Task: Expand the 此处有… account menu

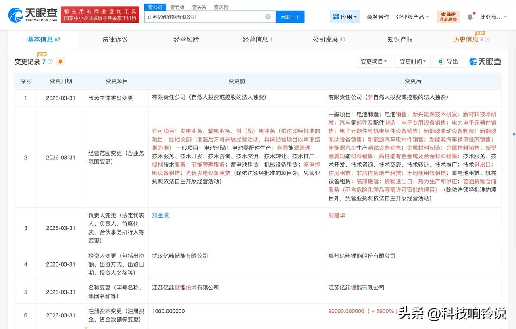Action: click(x=494, y=17)
